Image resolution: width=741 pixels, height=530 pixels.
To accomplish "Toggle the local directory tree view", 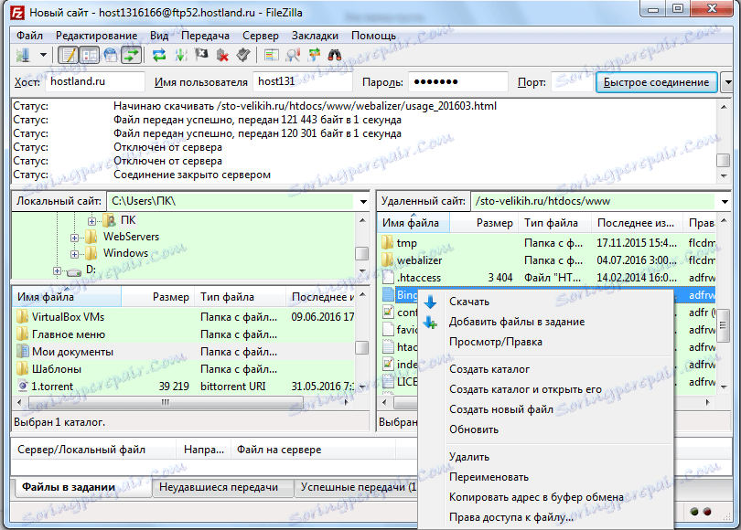I will [89, 55].
